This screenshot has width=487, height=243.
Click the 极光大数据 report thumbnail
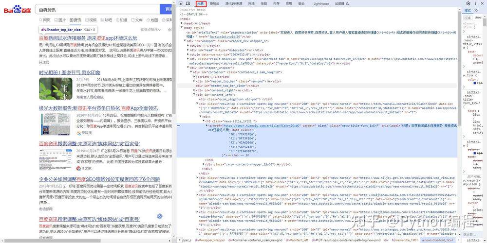coord(56,124)
